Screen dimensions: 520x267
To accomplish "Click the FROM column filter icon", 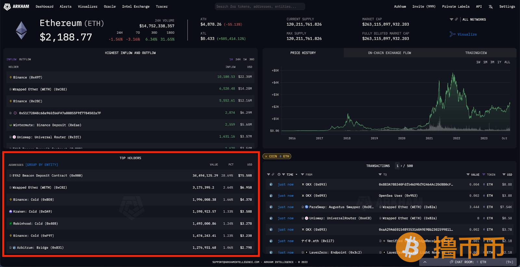I will coord(303,174).
